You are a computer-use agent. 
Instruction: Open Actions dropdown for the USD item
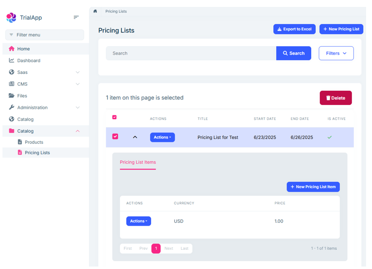[x=139, y=221]
